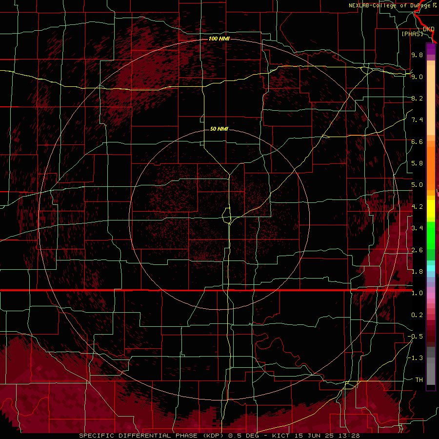Click the 9.0 value on color scale
Screen dimensions: 439x439
417,77
